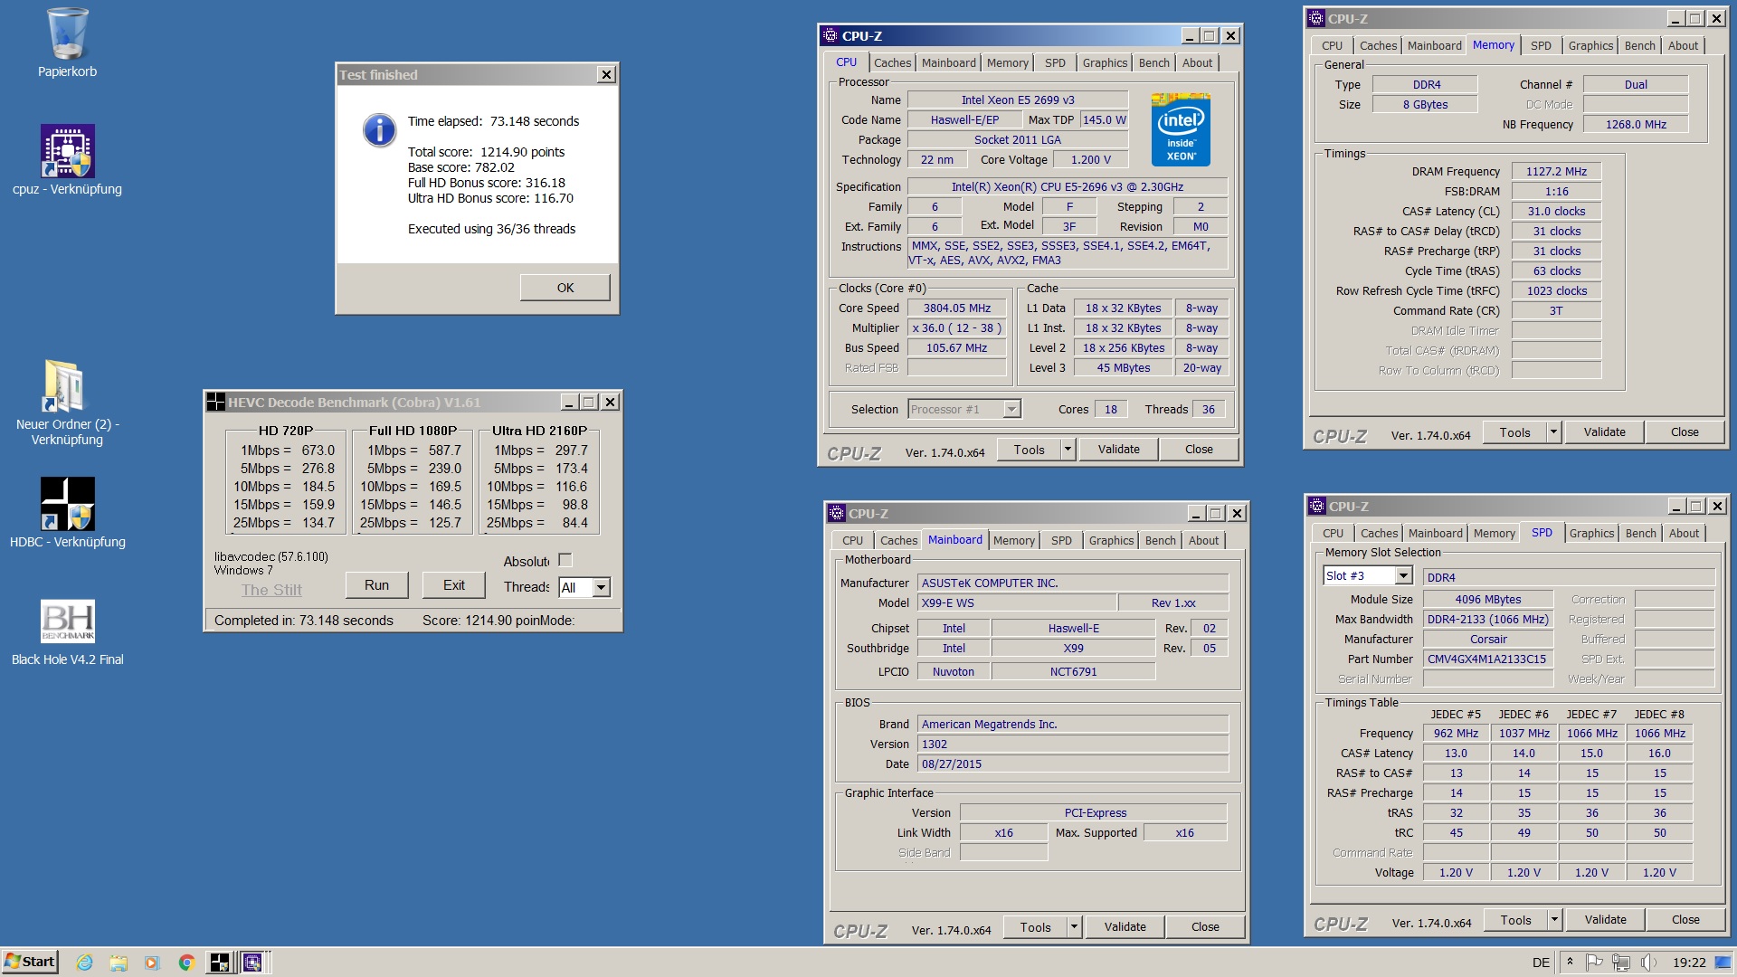Expand Tools arrow in CPU tab CPU-Z window
This screenshot has height=977, width=1737.
coord(1068,449)
